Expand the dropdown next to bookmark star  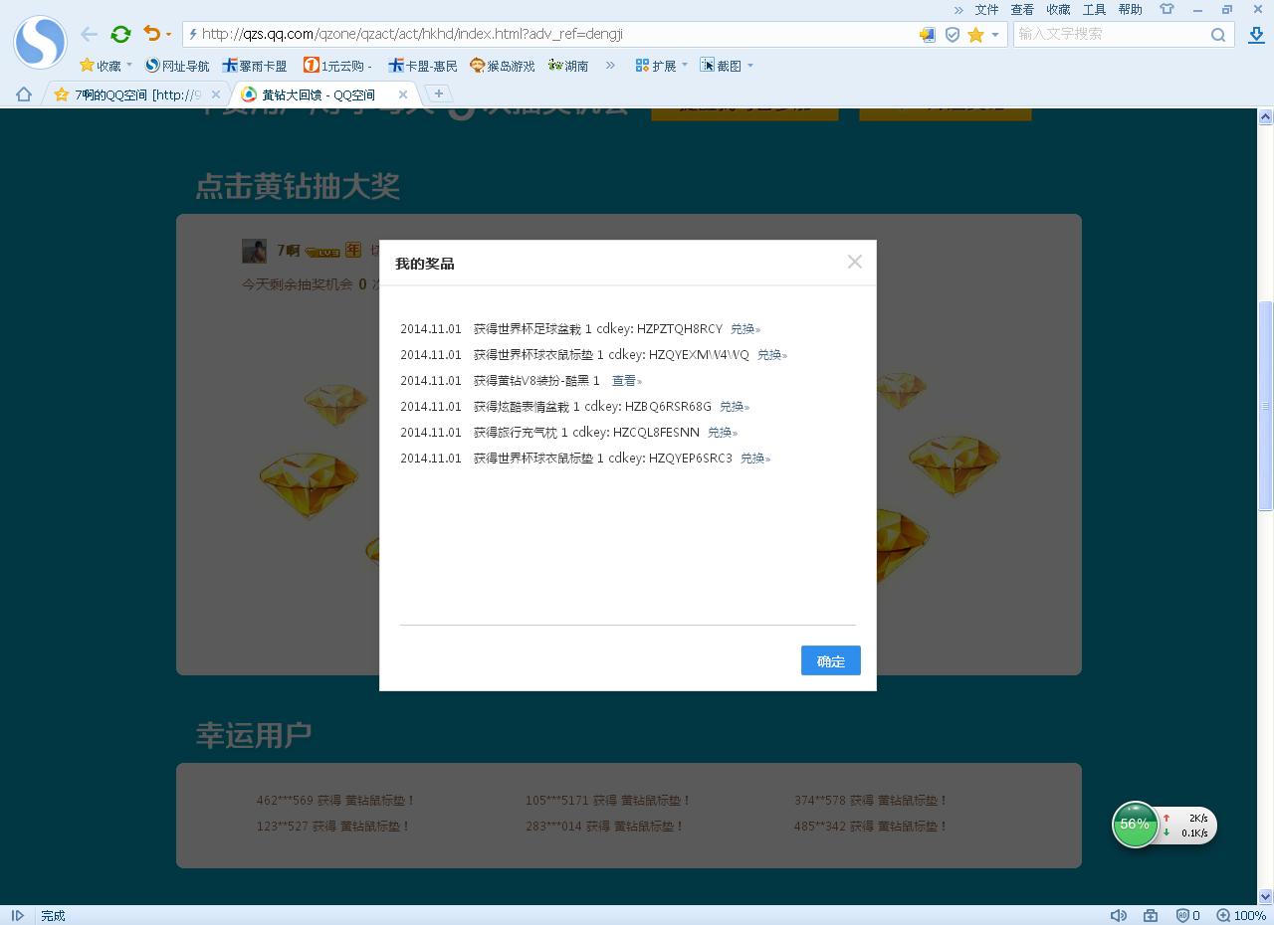pos(994,35)
